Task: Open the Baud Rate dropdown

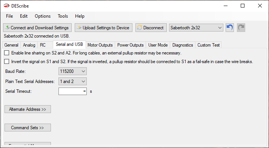Action: click(72, 71)
